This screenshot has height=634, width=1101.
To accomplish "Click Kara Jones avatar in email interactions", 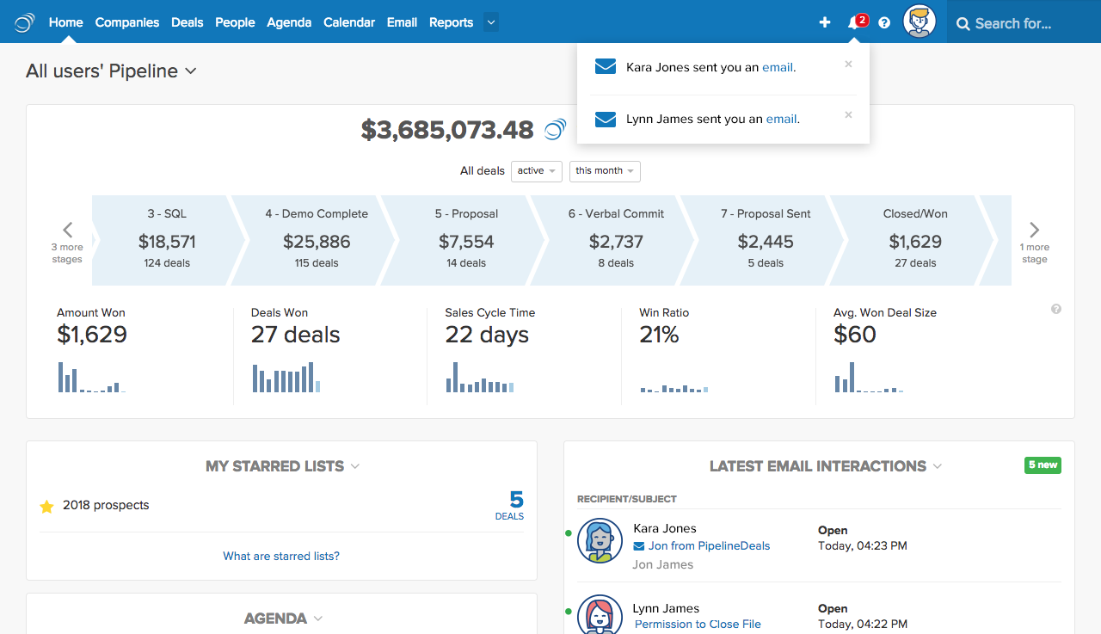I will pos(600,540).
